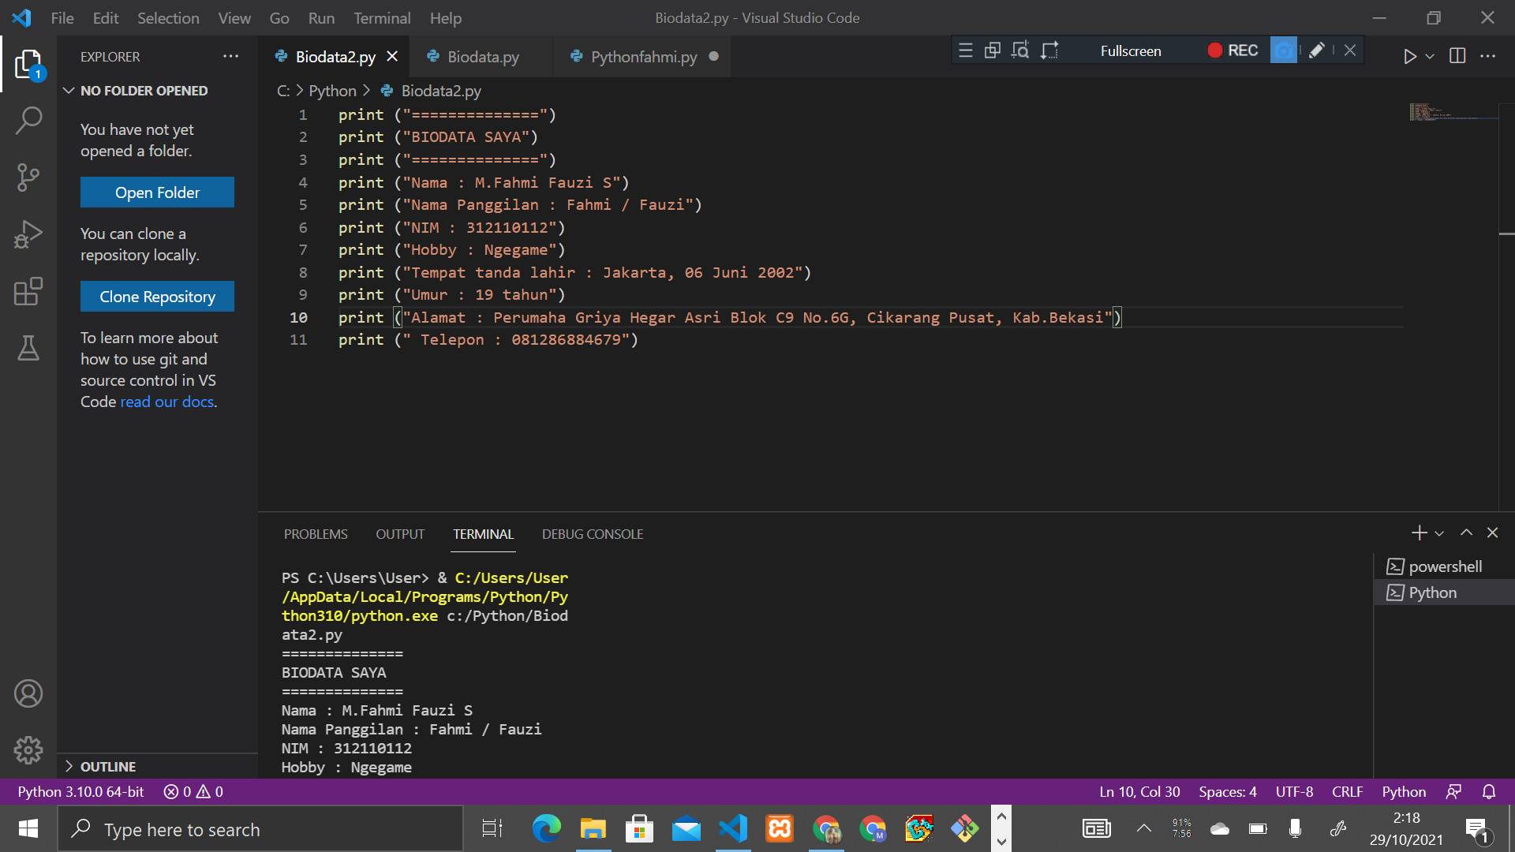Open the Manage gear icon

[29, 750]
